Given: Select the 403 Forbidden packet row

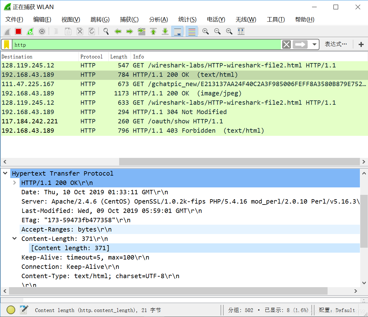Looking at the screenshot, I should tap(184, 131).
